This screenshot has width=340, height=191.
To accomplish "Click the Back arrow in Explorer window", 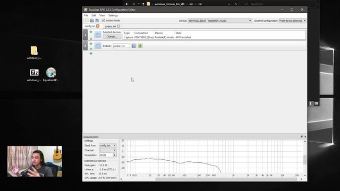I will coord(127,4).
